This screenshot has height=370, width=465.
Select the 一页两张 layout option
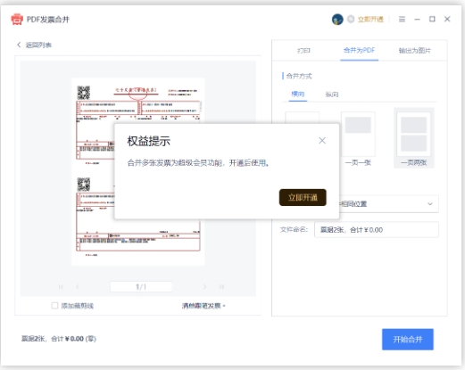tap(414, 137)
